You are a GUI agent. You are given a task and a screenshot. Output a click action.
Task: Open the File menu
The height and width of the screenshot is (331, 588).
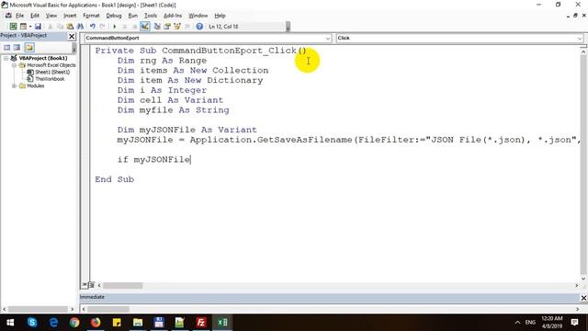(19, 16)
